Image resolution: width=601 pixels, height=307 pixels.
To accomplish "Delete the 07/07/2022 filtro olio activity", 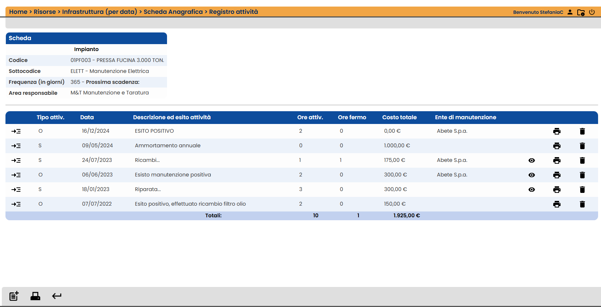I will pos(582,204).
